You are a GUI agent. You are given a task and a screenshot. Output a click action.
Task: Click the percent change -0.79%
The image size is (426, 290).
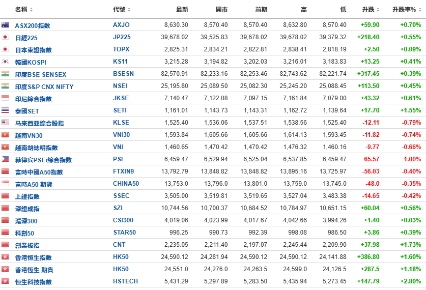tap(411, 123)
